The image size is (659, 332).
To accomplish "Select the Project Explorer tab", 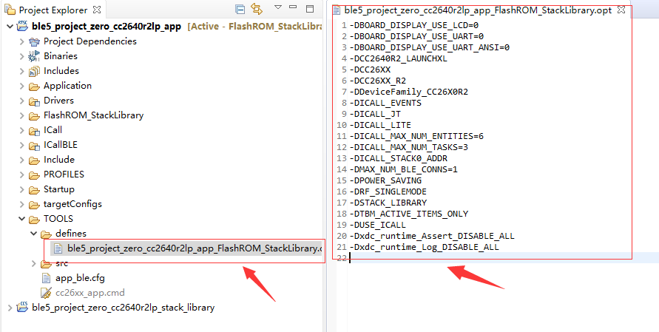I will tap(53, 10).
